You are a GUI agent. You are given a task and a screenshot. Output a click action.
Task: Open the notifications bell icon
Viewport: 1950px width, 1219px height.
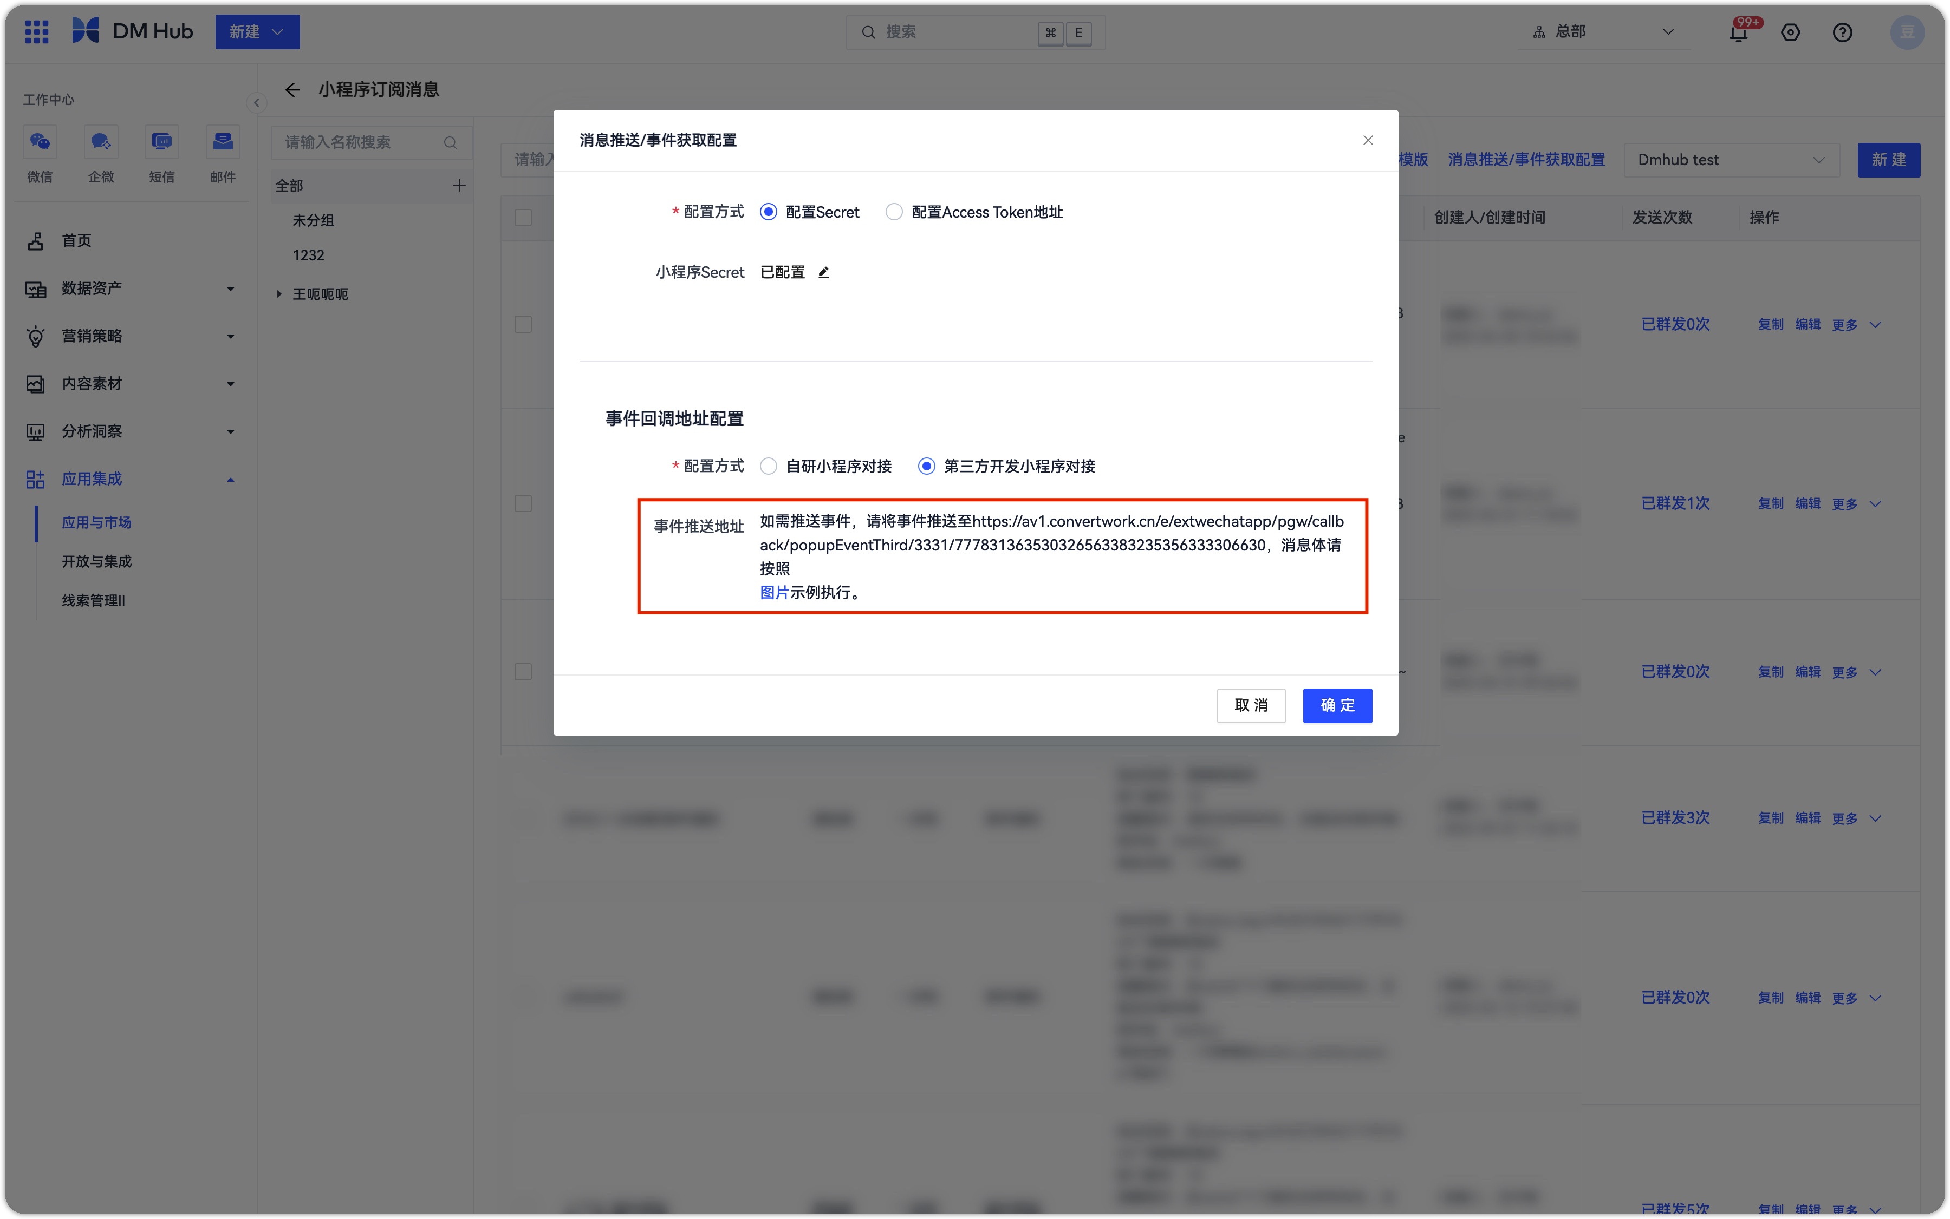(x=1739, y=33)
